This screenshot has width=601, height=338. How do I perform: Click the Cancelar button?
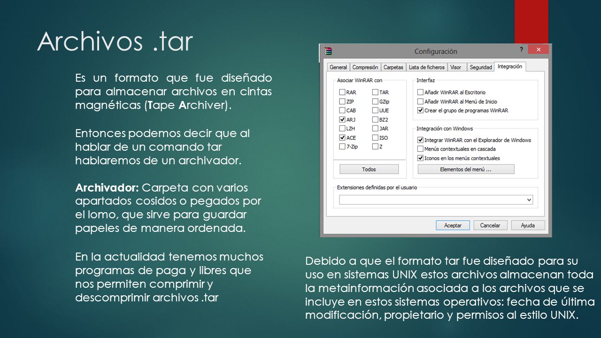490,225
